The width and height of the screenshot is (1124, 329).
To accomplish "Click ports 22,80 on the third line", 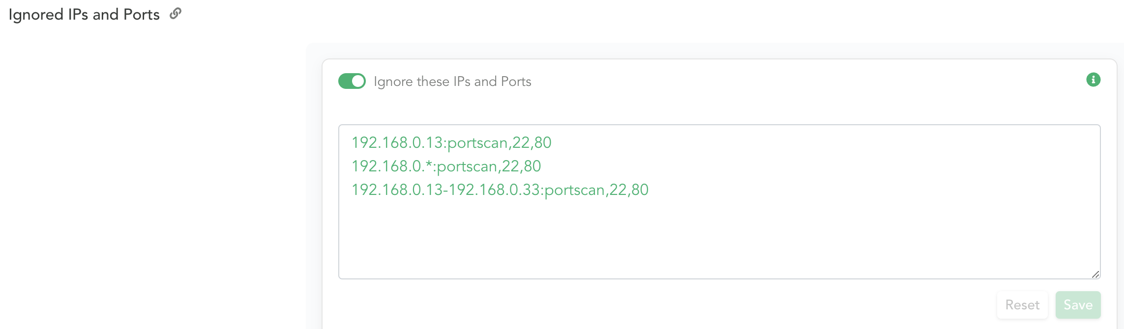I will point(629,190).
